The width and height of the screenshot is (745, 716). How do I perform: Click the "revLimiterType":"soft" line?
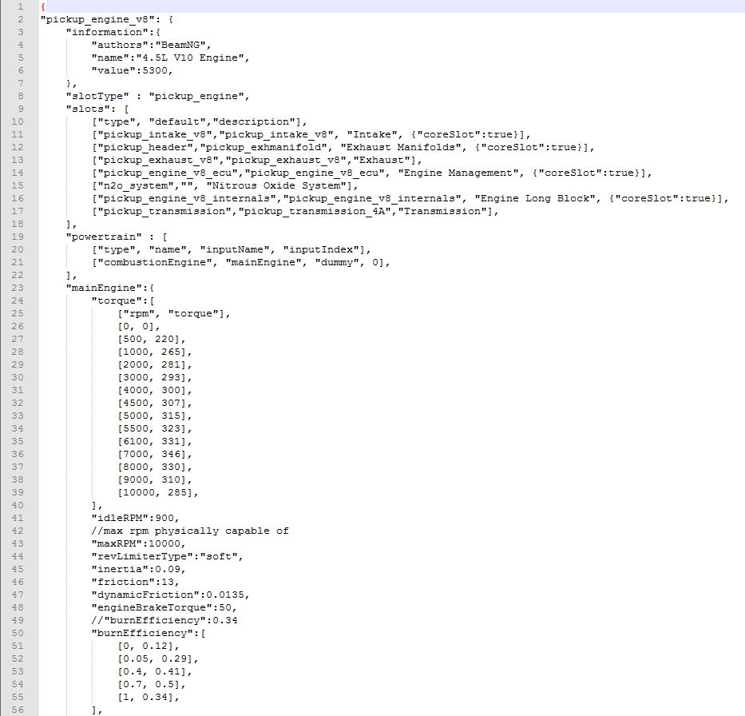point(167,557)
